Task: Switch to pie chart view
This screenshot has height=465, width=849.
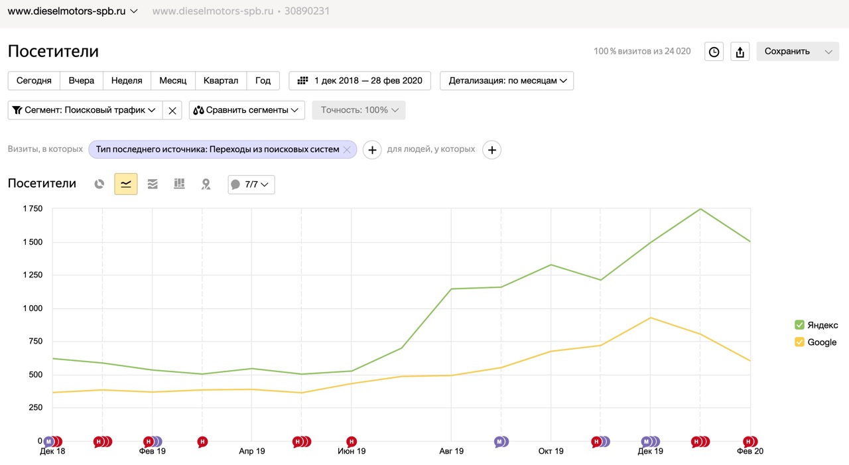Action: coord(99,184)
